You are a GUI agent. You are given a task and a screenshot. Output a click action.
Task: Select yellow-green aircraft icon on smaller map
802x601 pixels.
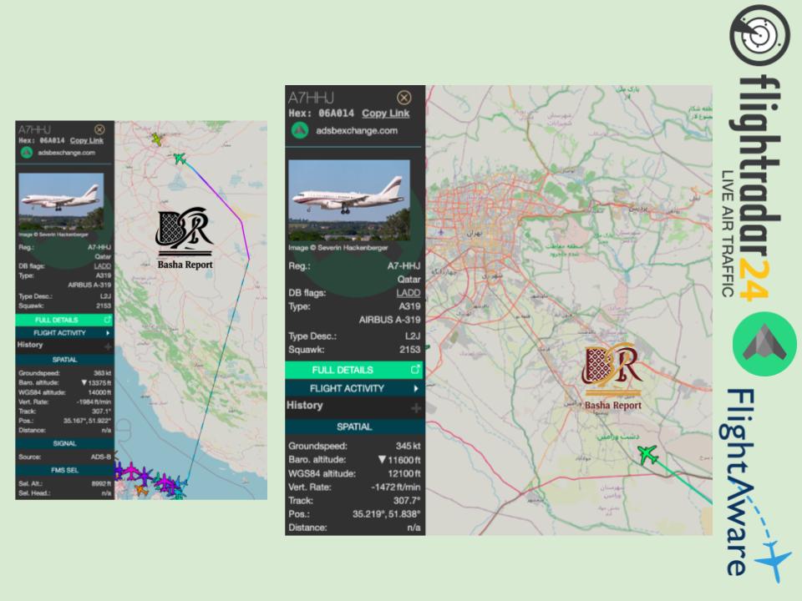(x=157, y=139)
